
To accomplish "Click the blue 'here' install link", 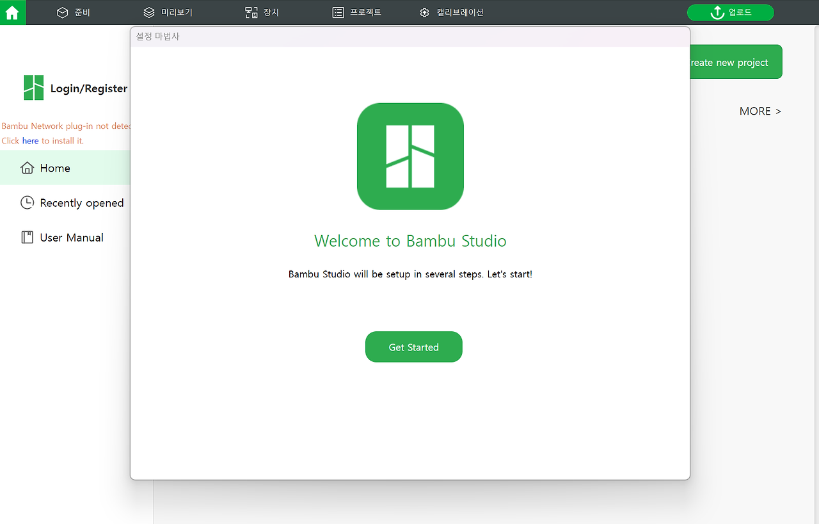I will click(x=30, y=140).
